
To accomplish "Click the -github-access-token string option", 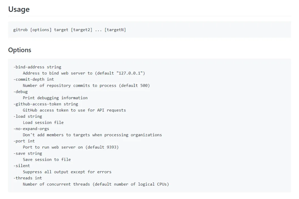I will [46, 104].
